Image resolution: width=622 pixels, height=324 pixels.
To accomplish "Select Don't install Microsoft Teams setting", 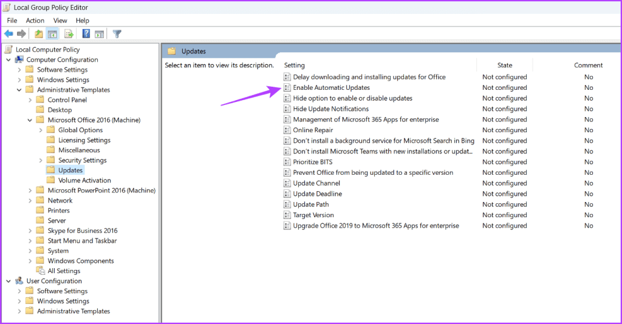I will (x=383, y=151).
